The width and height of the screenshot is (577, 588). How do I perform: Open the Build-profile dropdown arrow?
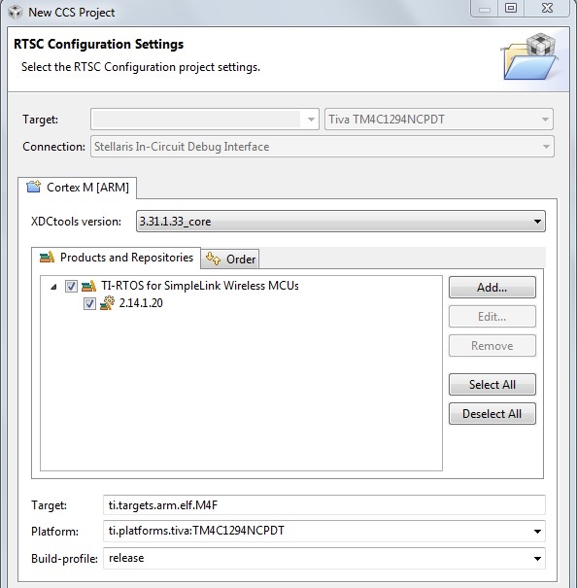click(537, 559)
